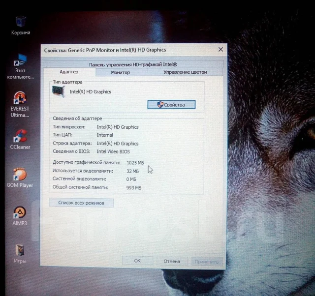Open Панель управления HD-графикой Intel tab

[x=133, y=64]
